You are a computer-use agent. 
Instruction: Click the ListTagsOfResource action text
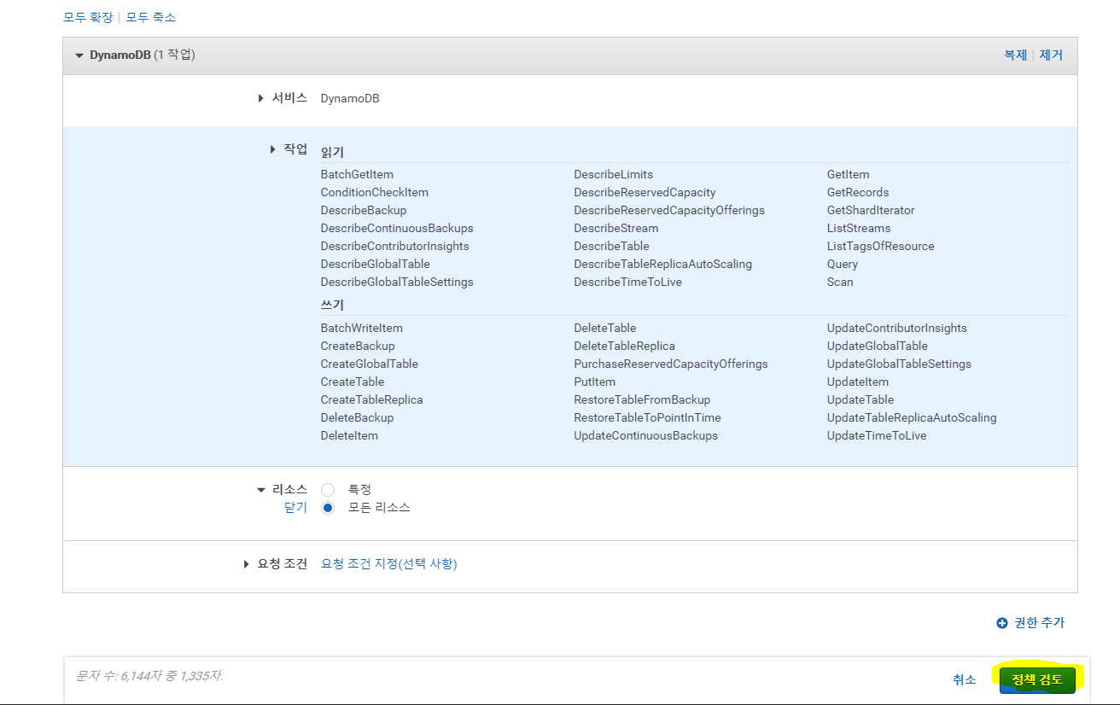coord(881,246)
